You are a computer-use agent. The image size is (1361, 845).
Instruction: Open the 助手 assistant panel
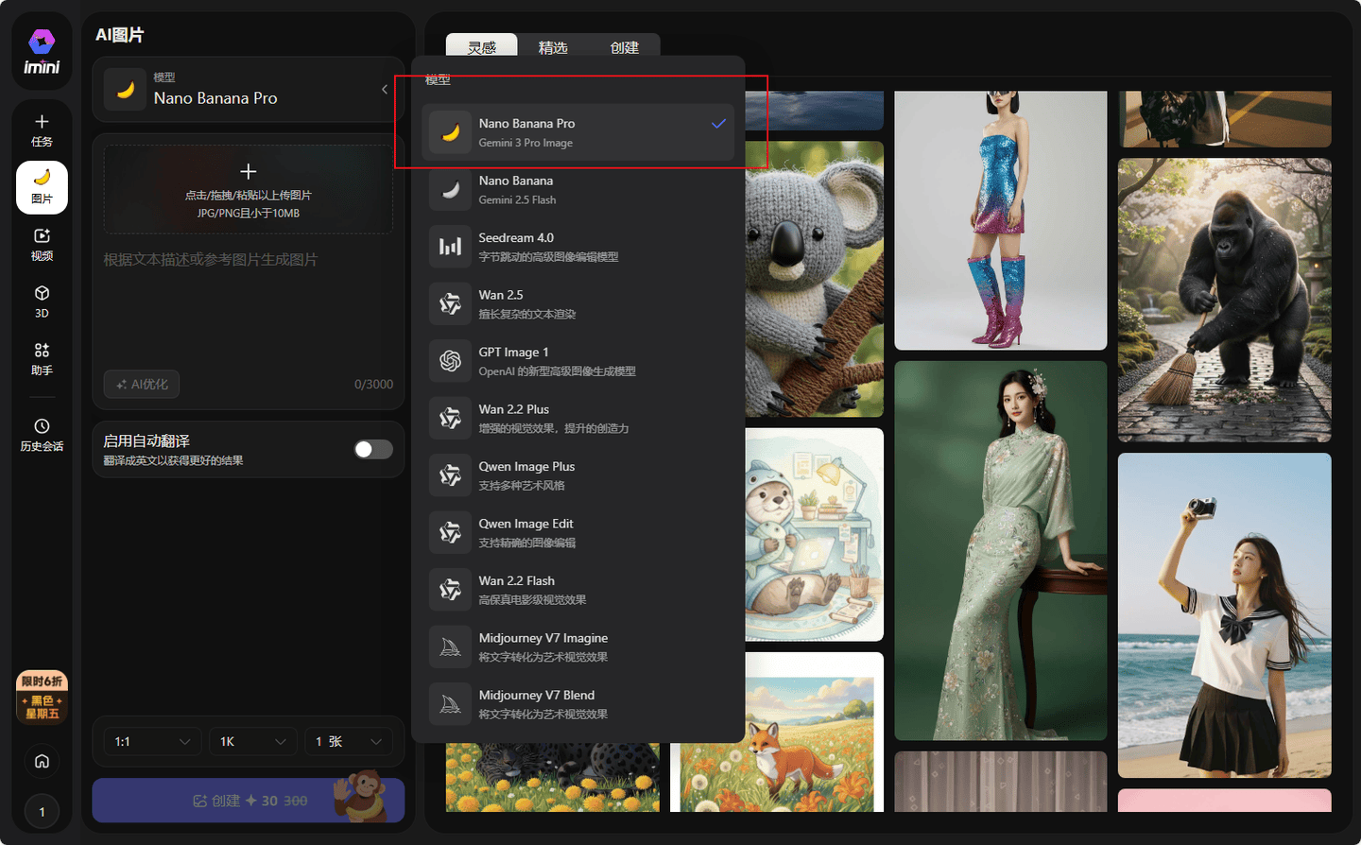(x=42, y=359)
